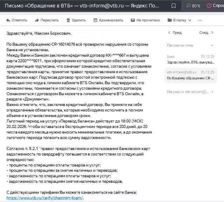Viewport: 224px width, 202px height.
Task: Click the «Перевод баланса» text
Action: click(x=76, y=121)
